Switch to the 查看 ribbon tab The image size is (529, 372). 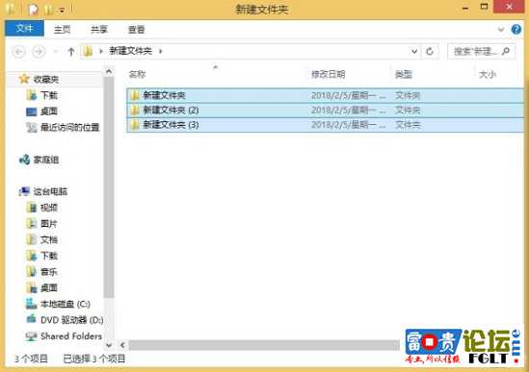tap(136, 29)
